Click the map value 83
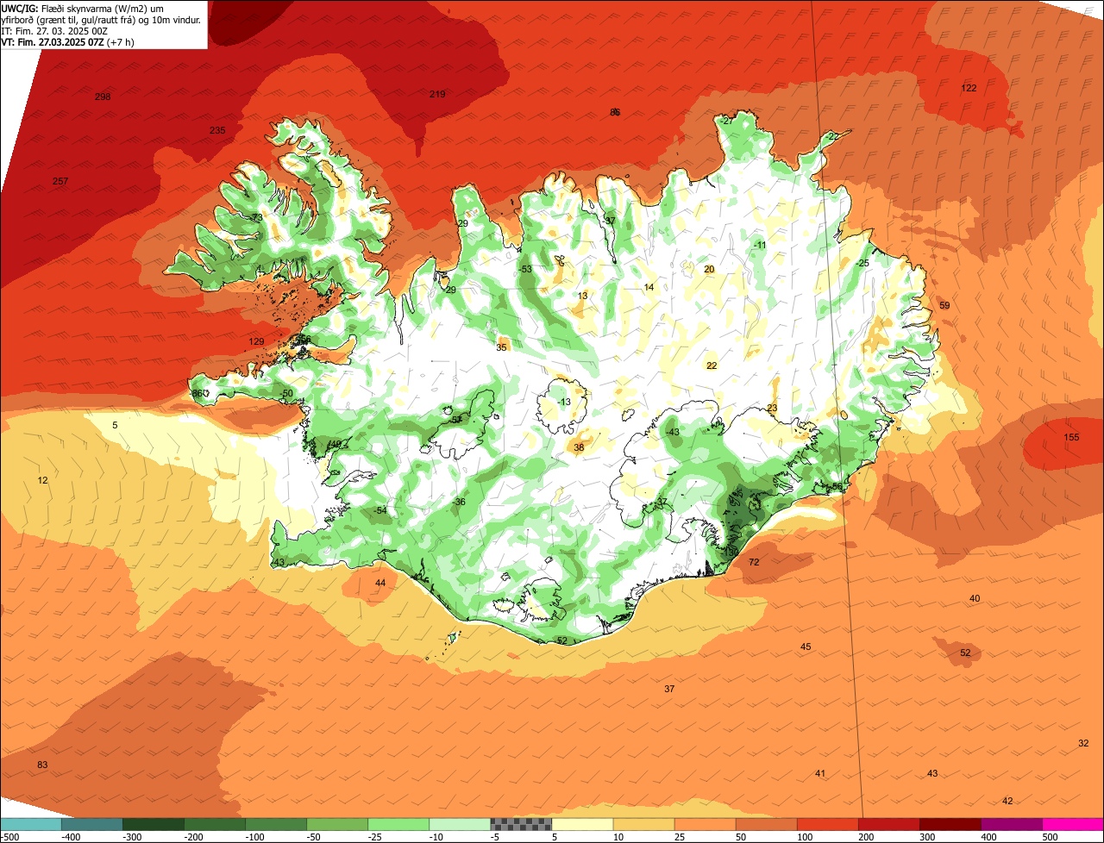This screenshot has height=843, width=1104. (42, 765)
